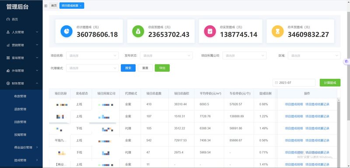
Task: Open the 项目名称 dropdown
Action: coord(92,56)
